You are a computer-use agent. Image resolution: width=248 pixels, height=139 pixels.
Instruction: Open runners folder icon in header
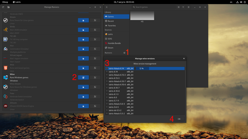coord(8,7)
